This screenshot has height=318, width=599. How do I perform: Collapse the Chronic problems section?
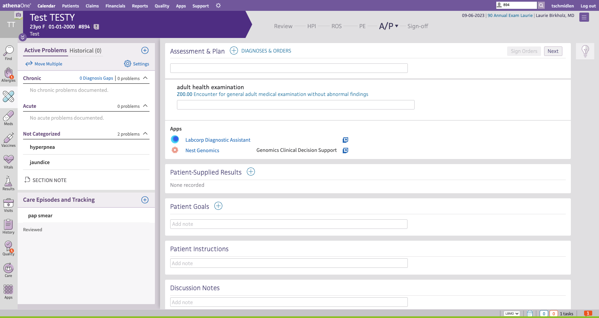[145, 78]
